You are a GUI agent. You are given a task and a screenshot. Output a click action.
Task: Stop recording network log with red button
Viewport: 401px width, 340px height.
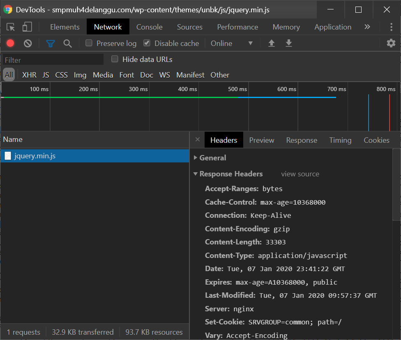point(10,43)
